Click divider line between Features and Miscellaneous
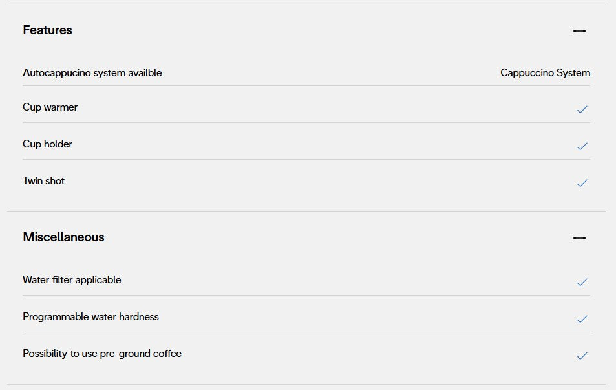Viewport: 616px width, 390px height. click(306, 211)
